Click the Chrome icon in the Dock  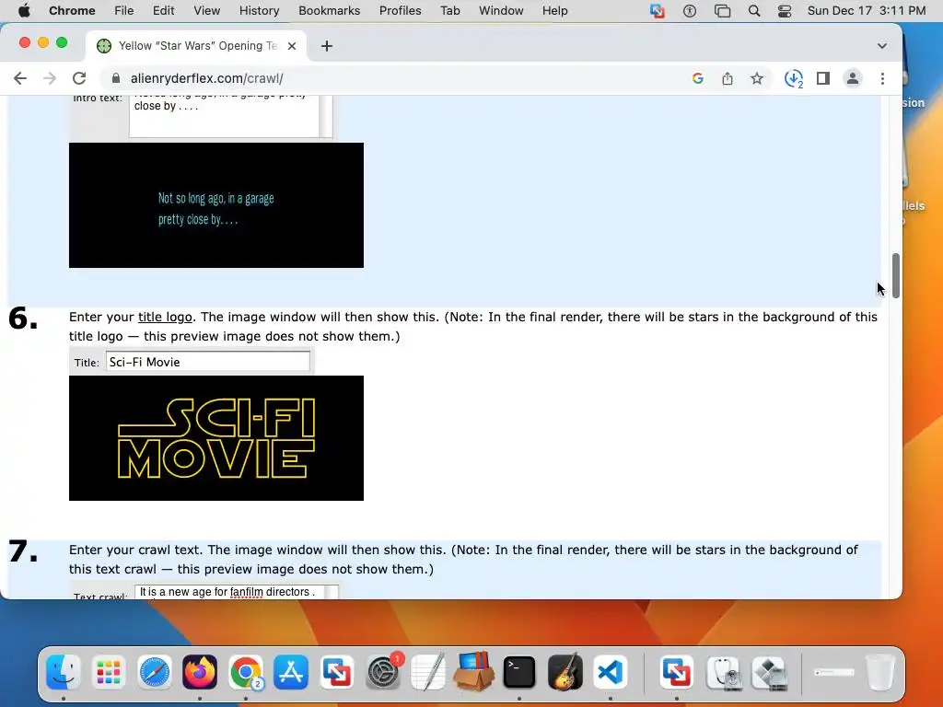[245, 672]
